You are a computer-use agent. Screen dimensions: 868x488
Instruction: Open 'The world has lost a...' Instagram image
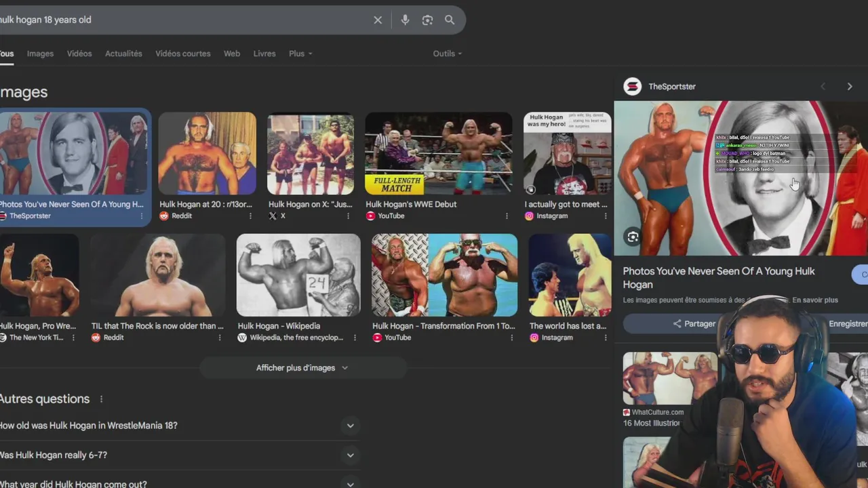570,275
